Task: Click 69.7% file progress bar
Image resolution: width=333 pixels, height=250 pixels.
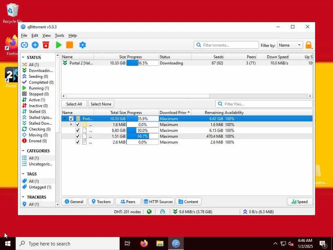Action: pyautogui.click(x=142, y=136)
